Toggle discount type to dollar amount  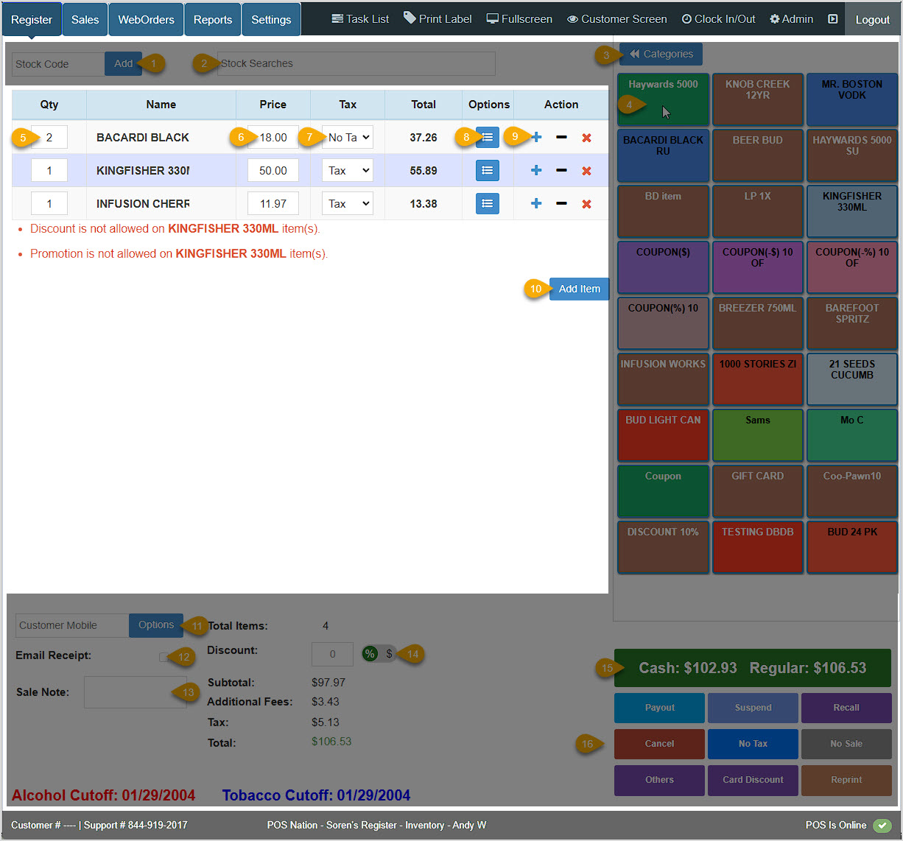coord(391,653)
